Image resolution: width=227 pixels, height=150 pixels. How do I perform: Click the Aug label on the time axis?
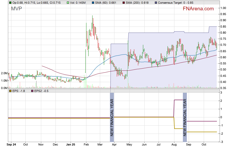click(x=174, y=145)
